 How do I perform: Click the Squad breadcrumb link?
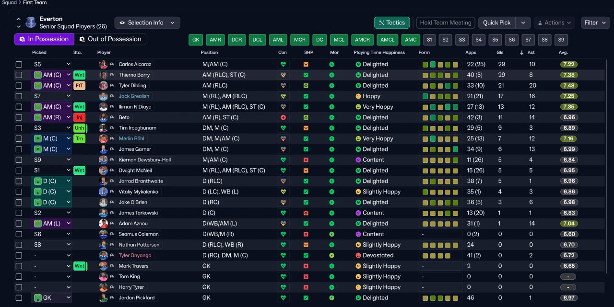pos(8,2)
